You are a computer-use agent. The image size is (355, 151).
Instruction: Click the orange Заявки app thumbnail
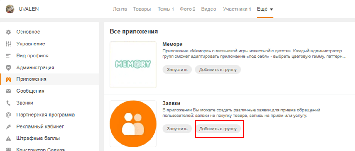(x=133, y=124)
